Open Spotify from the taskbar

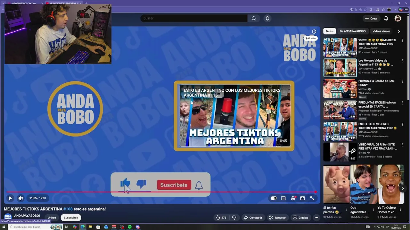coord(130,227)
